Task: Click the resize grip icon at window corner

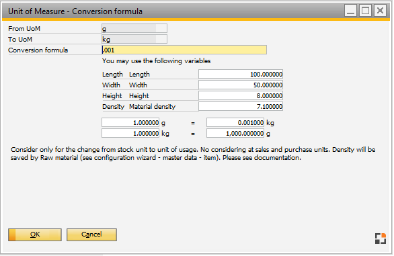Action: point(381,239)
